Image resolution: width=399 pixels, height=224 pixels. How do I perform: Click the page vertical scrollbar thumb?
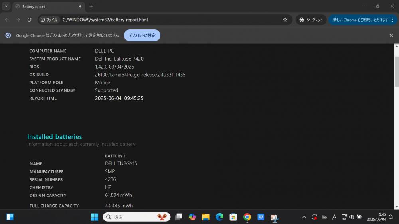(397, 72)
